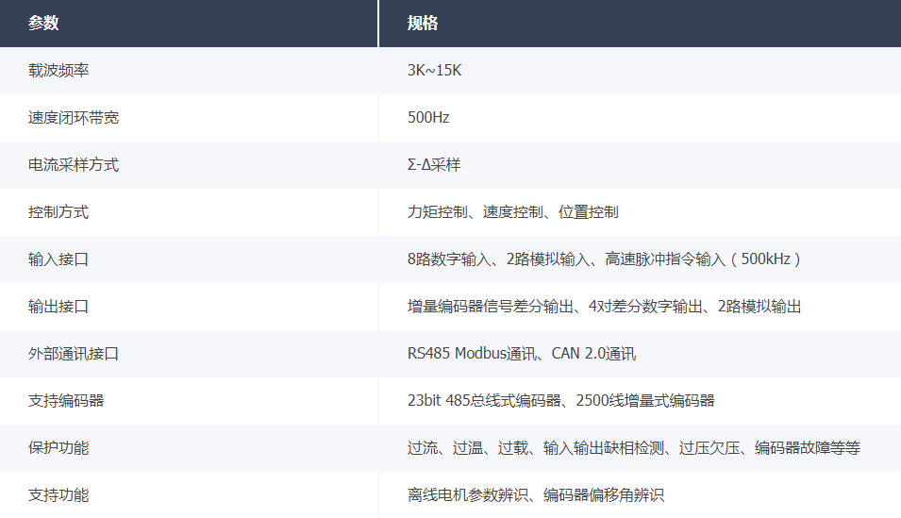This screenshot has width=901, height=518.
Task: Click the RS485 Modbus通讯 specification text
Action: pyautogui.click(x=472, y=354)
